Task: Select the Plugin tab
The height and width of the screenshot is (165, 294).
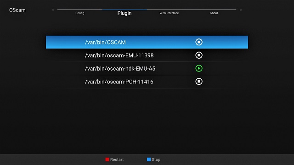Action: click(124, 13)
